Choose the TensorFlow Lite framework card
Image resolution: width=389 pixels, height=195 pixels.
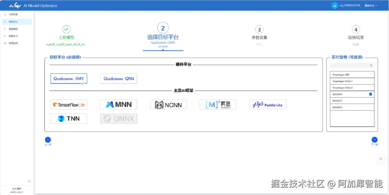pyautogui.click(x=69, y=105)
